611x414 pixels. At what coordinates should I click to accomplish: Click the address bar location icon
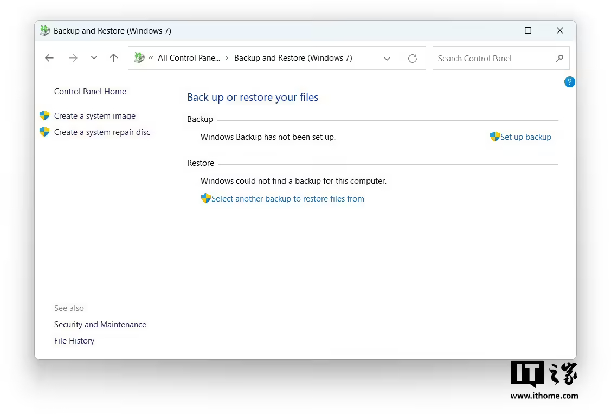[x=139, y=58]
